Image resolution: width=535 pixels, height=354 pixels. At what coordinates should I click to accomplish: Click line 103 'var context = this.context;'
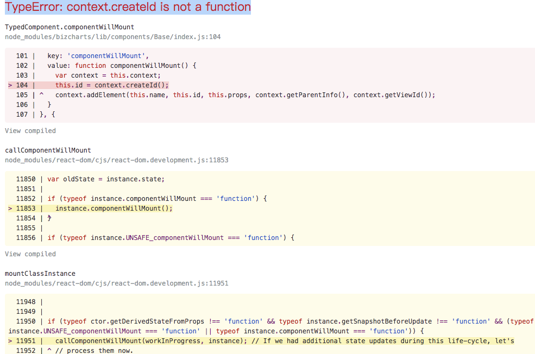pos(88,75)
